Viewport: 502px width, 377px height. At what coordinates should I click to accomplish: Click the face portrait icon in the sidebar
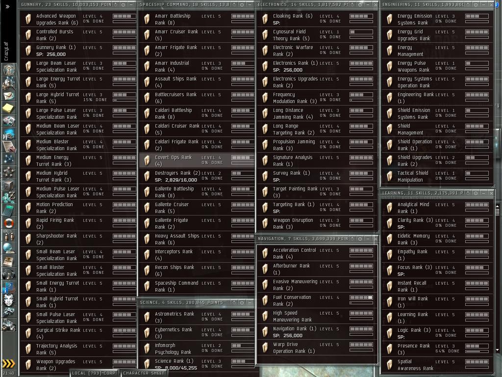tap(9, 300)
